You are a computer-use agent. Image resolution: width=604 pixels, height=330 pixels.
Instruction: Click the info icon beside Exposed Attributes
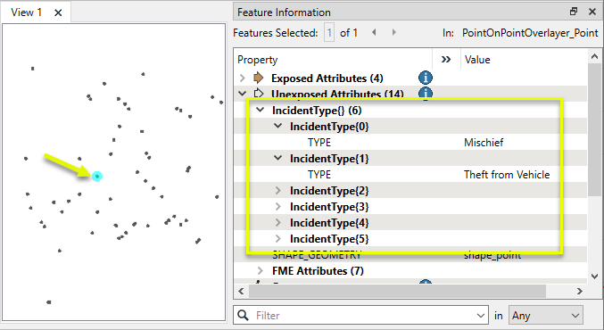[426, 78]
